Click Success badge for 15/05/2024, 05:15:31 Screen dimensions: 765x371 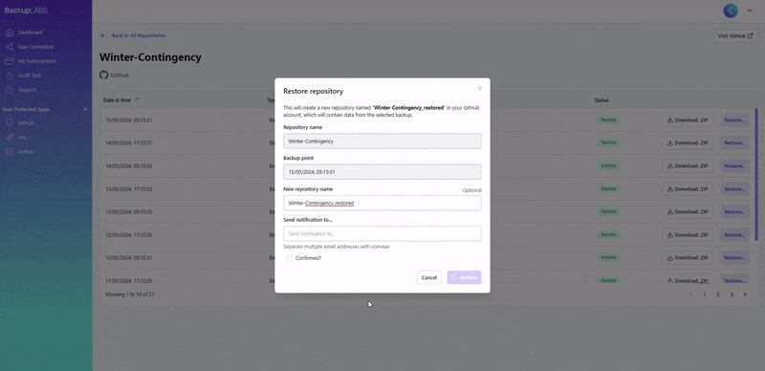[x=608, y=120]
